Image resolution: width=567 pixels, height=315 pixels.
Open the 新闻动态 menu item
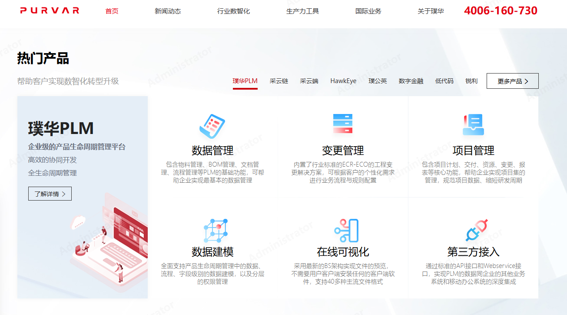[168, 11]
